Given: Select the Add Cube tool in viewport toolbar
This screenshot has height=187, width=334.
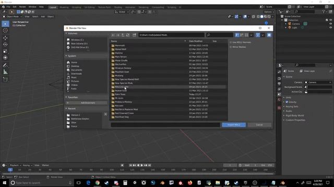Looking at the screenshot, I should tap(5, 79).
